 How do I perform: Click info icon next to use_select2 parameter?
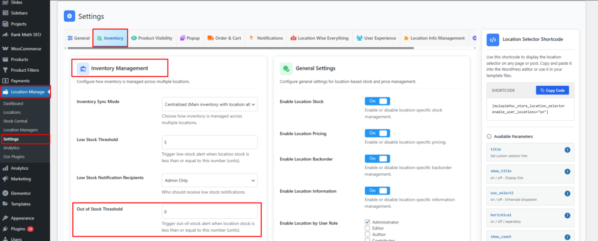(567, 193)
